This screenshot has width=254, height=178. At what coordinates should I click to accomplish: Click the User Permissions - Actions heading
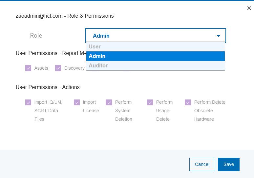pos(48,87)
